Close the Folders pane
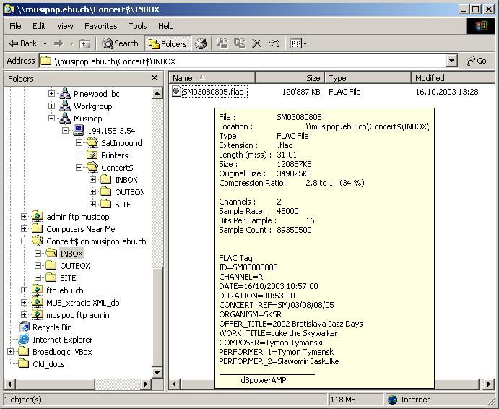 click(x=155, y=78)
